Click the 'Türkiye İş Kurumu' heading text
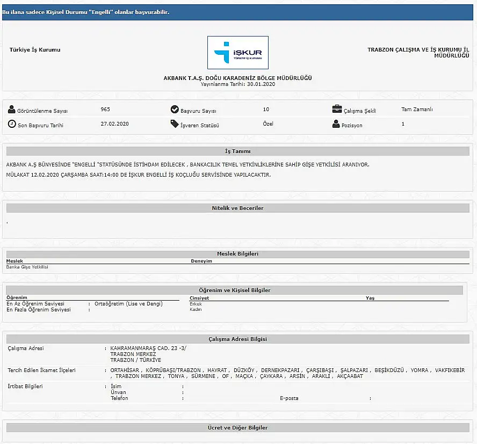 click(x=35, y=49)
